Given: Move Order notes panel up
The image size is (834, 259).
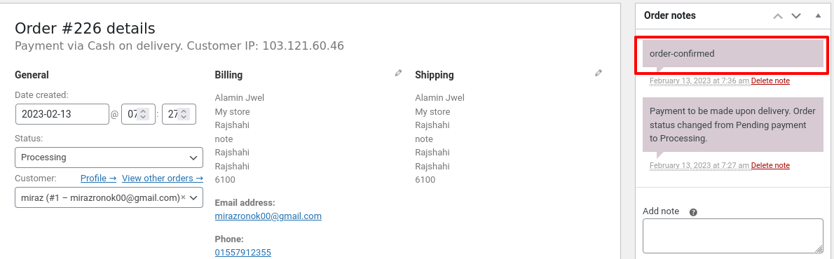Looking at the screenshot, I should click(x=778, y=16).
